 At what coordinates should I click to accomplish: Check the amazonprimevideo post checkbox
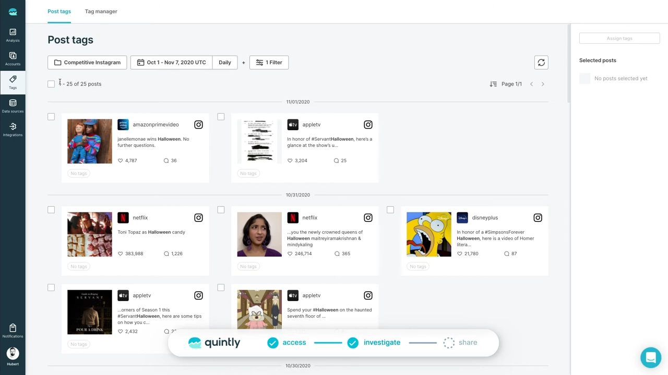[x=51, y=117]
